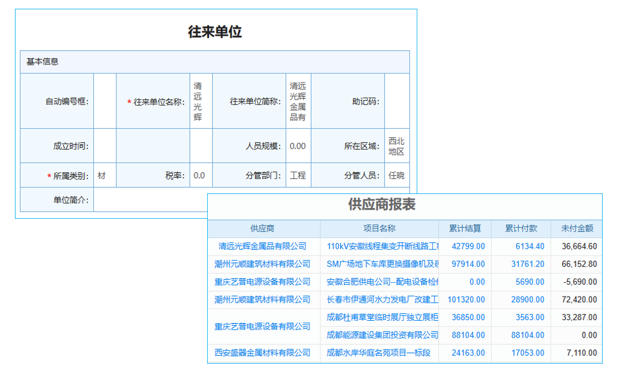Click the 成都能源建设集团投资有限公司 project link
Image resolution: width=622 pixels, height=373 pixels.
click(383, 335)
